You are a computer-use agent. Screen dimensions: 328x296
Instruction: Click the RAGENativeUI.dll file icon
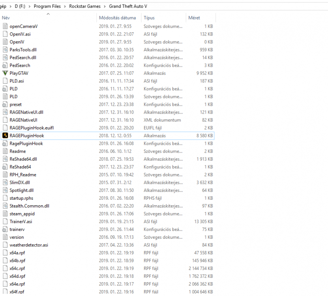[5, 112]
